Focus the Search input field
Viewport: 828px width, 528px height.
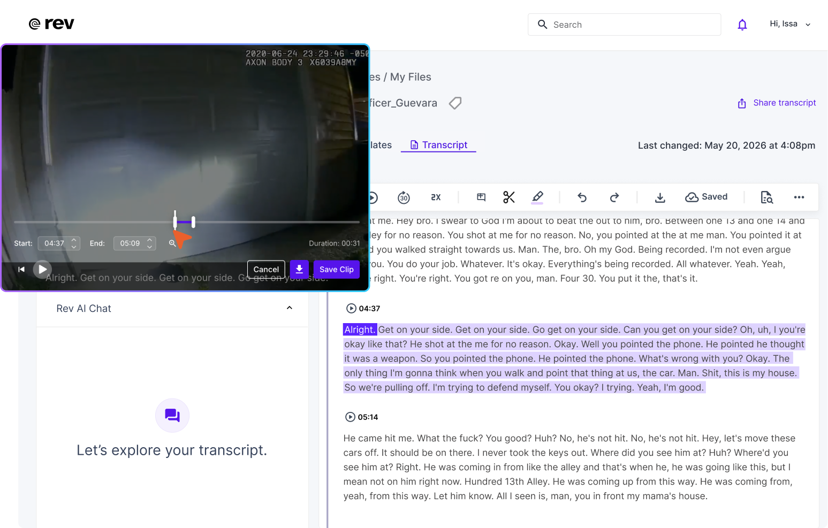point(624,25)
